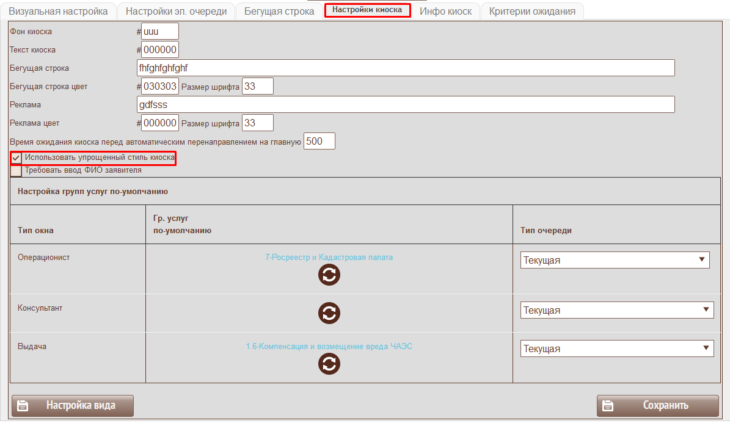This screenshot has height=426, width=730.
Task: Click refresh icon in Операционист row
Action: click(x=329, y=275)
